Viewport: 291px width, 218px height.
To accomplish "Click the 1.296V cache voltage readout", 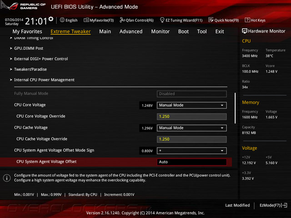I will [x=147, y=128].
